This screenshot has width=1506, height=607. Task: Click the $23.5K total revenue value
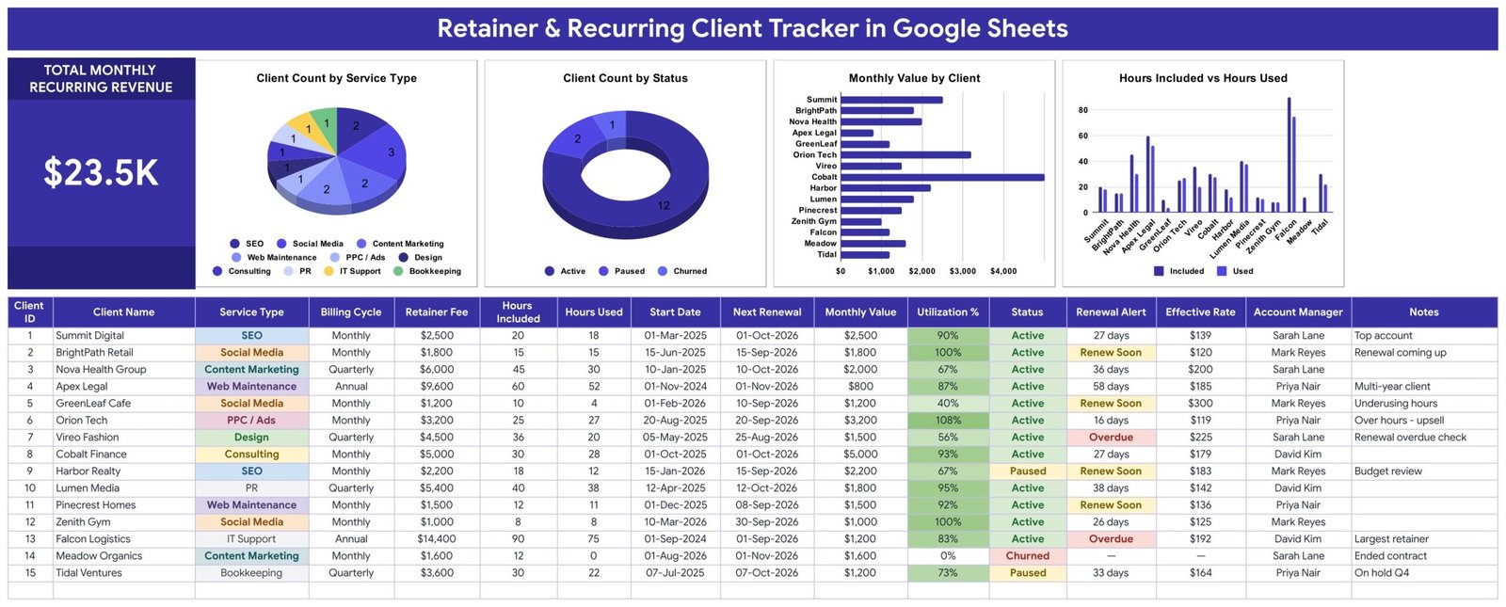point(101,173)
